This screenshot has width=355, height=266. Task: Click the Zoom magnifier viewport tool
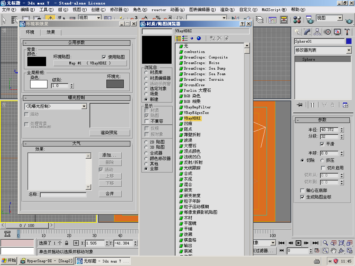(x=325, y=243)
